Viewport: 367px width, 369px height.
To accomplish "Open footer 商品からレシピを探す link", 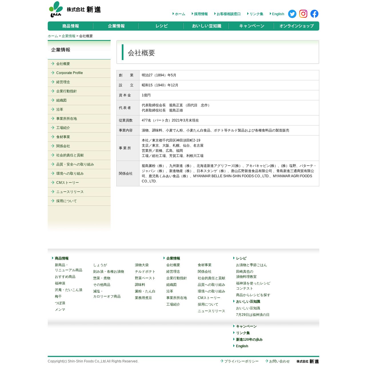I will click(253, 295).
